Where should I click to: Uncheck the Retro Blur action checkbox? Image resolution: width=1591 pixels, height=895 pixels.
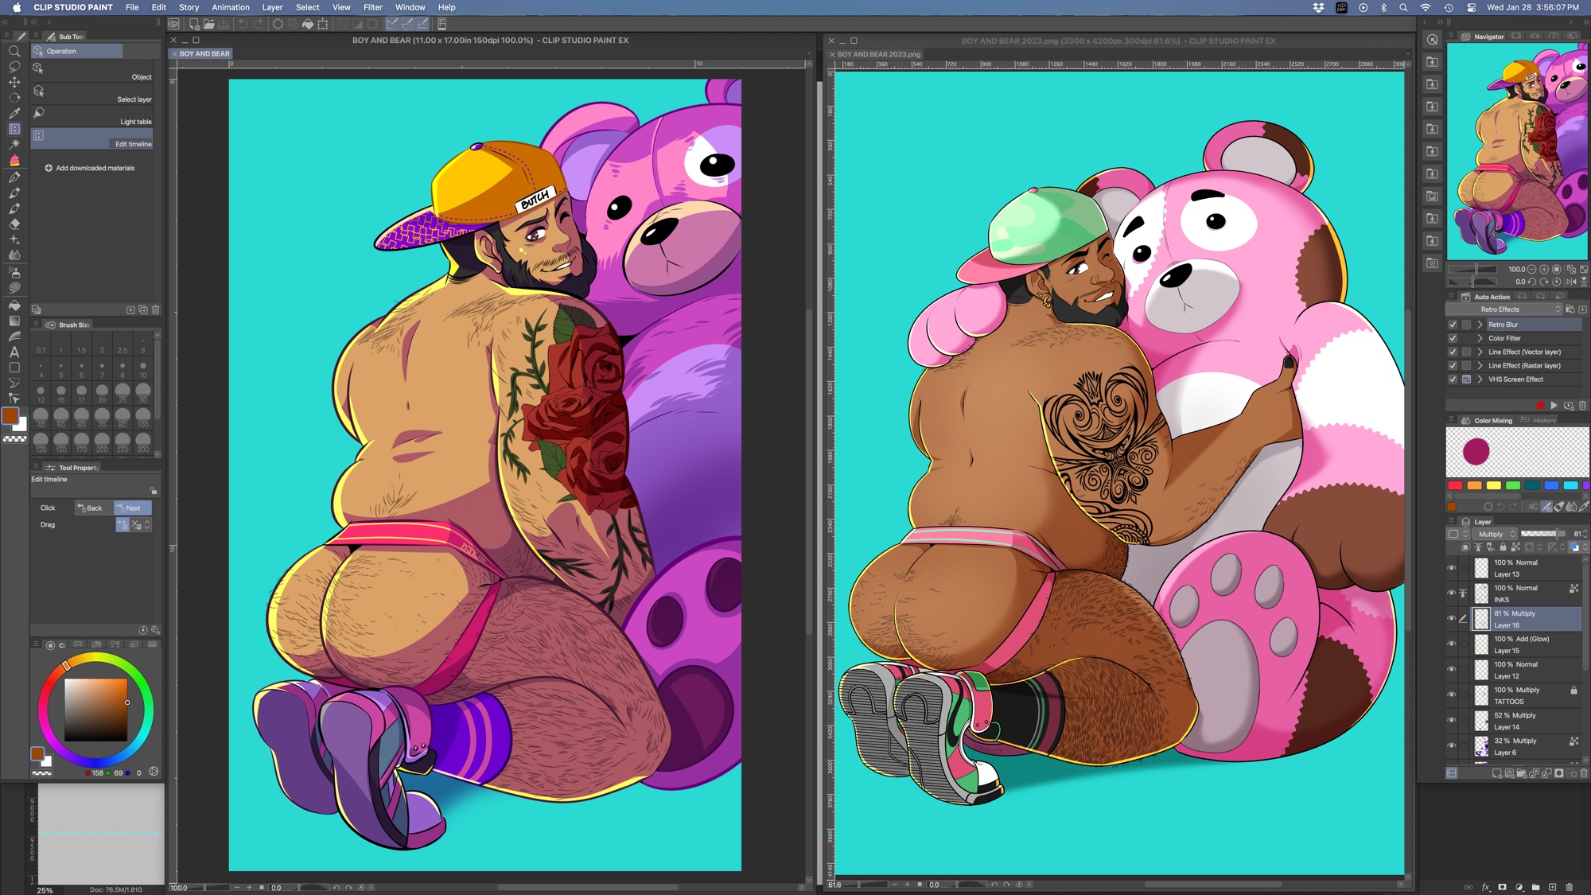1453,325
